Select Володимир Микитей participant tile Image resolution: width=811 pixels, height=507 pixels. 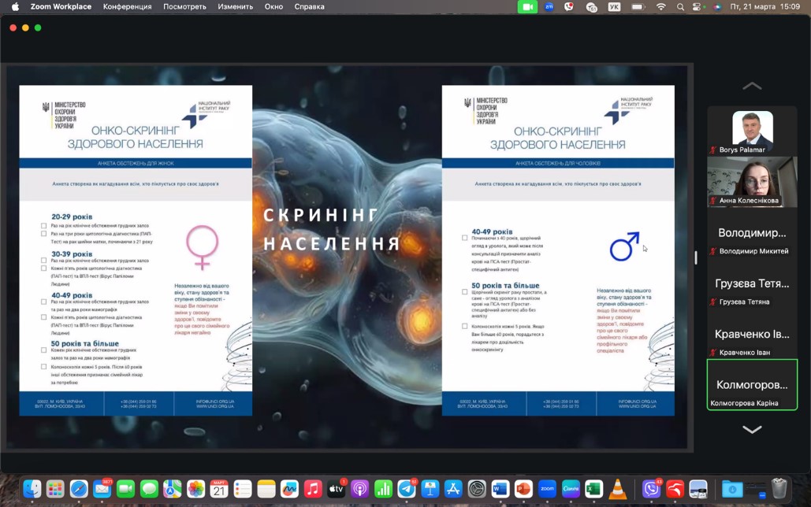(x=752, y=232)
